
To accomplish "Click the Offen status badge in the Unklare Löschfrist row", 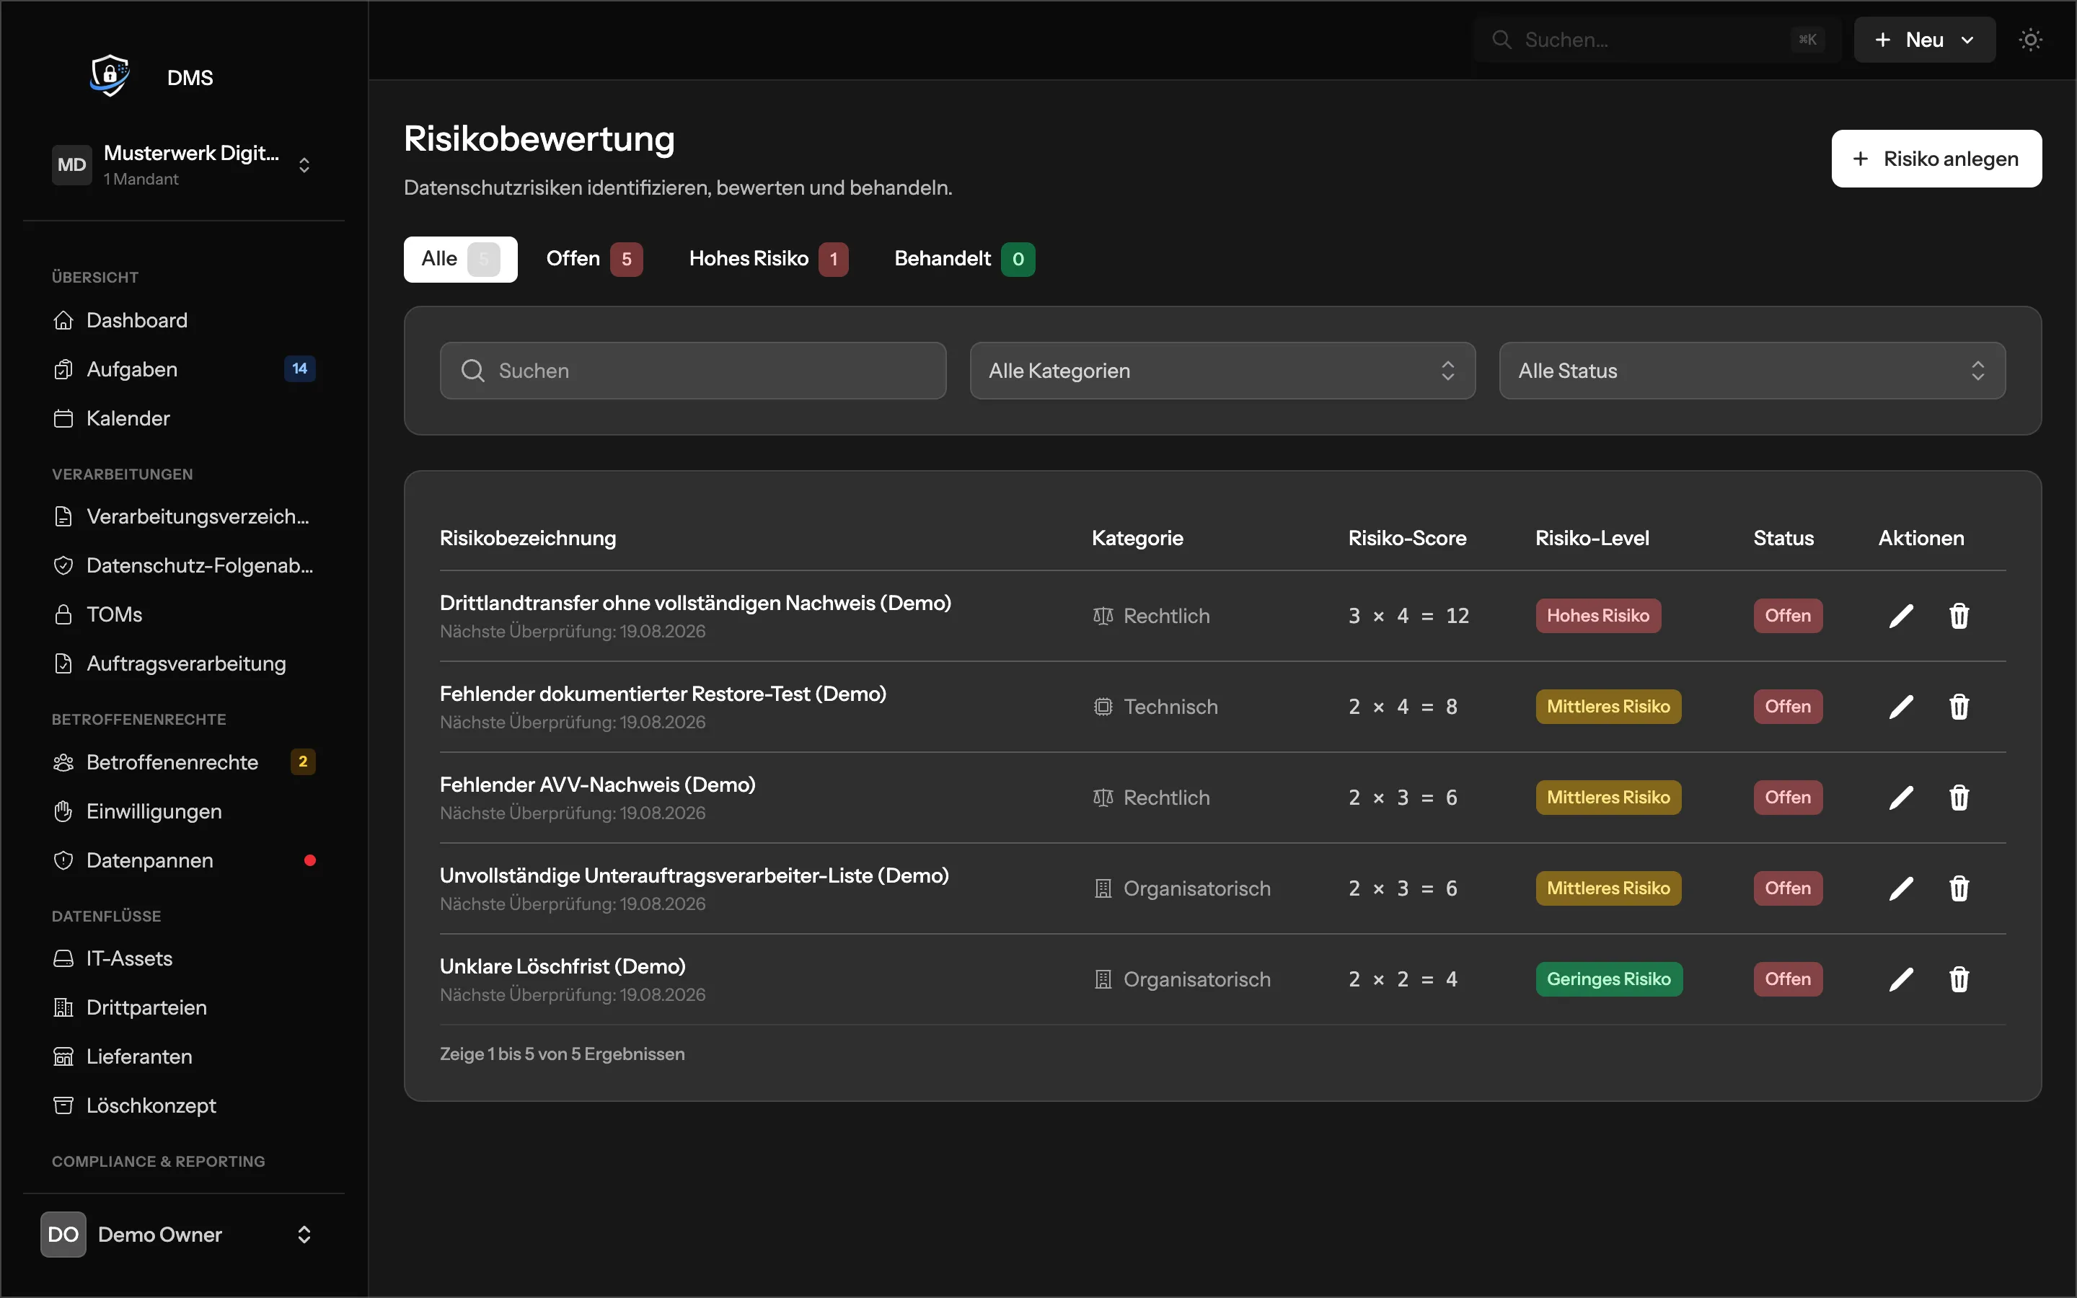I will 1788,979.
